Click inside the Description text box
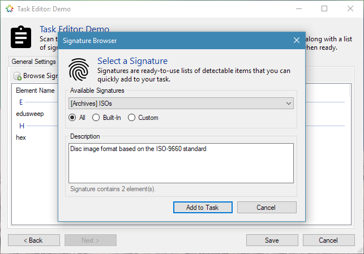Viewport: 364px width, 254px height. [x=181, y=163]
